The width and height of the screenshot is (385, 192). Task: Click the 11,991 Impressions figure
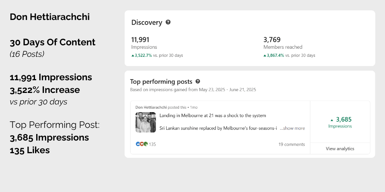coord(140,40)
